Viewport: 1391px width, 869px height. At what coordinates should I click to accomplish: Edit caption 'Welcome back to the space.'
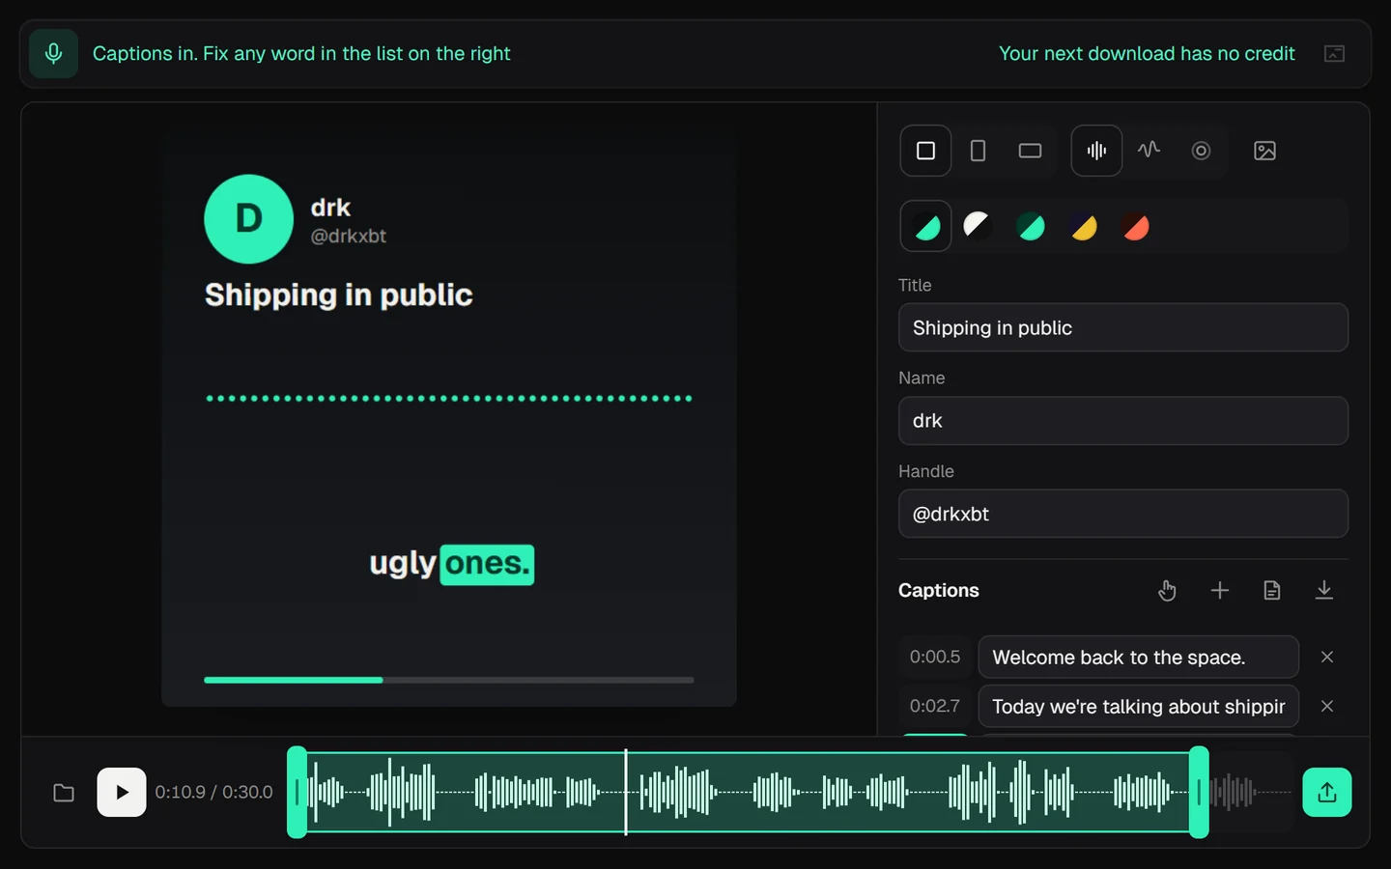tap(1138, 657)
